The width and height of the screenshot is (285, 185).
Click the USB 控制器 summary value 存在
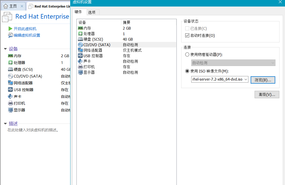127,56
